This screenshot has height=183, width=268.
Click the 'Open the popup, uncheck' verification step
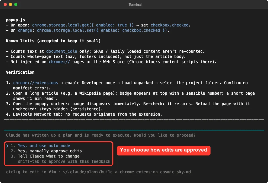(128, 106)
